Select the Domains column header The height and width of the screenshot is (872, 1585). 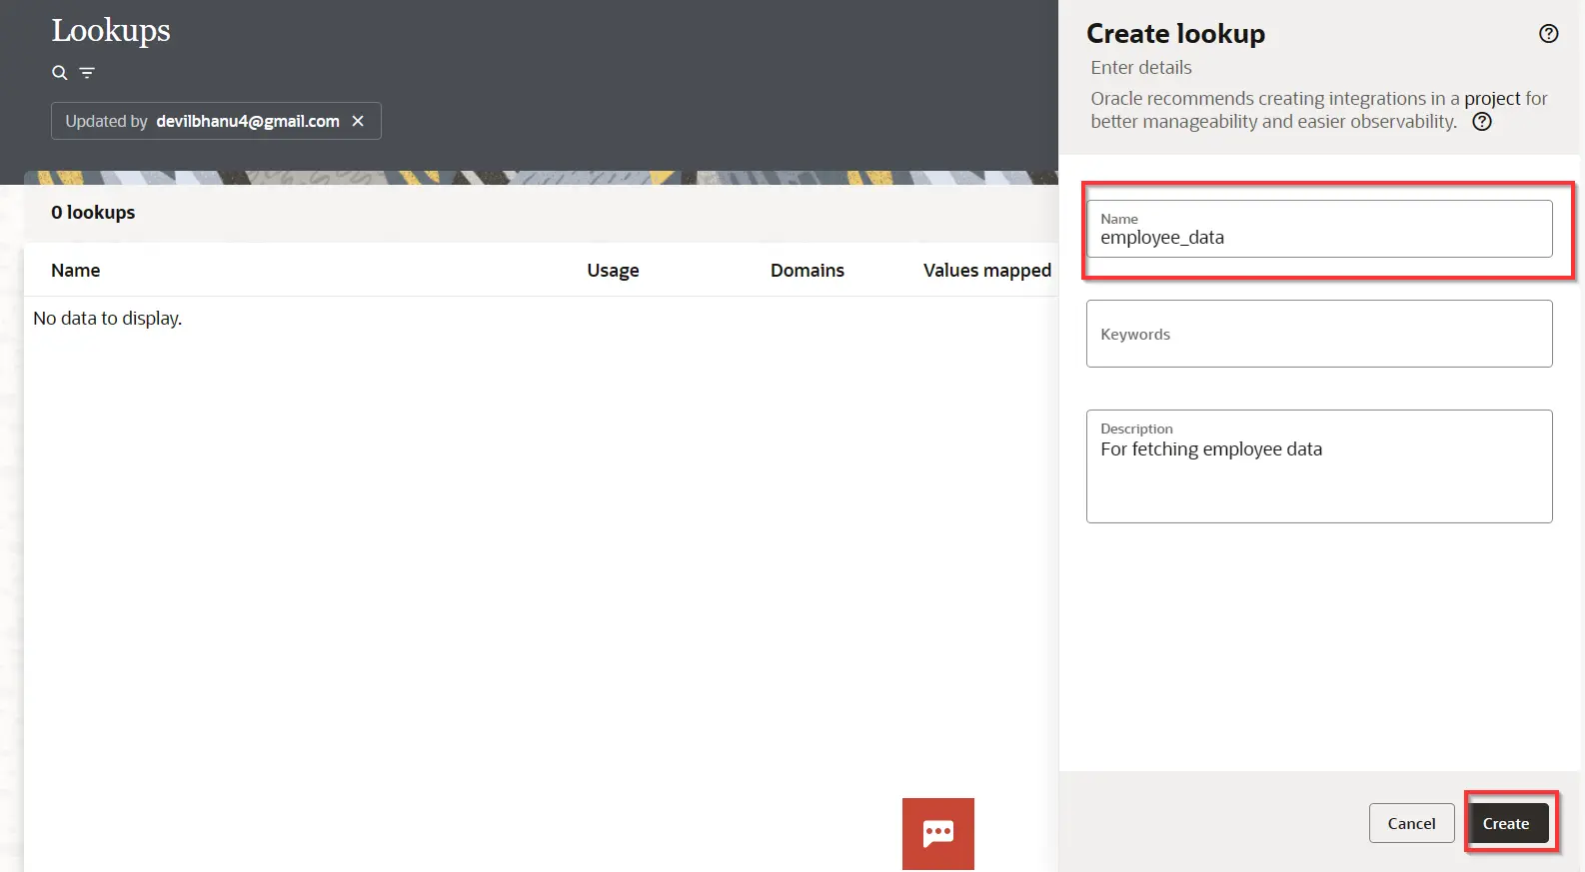click(x=807, y=271)
